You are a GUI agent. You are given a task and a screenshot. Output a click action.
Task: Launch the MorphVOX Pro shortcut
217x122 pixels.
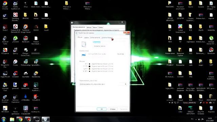5,63
